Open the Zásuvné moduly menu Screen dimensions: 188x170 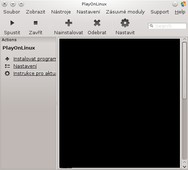click(125, 12)
